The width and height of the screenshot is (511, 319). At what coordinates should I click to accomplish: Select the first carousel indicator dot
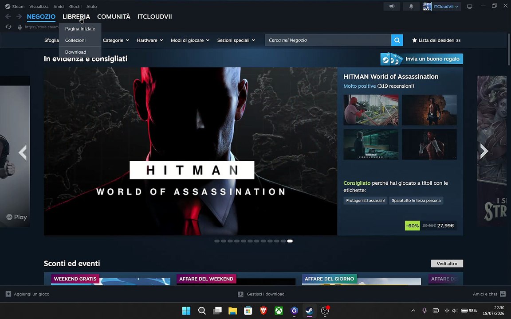(217, 241)
